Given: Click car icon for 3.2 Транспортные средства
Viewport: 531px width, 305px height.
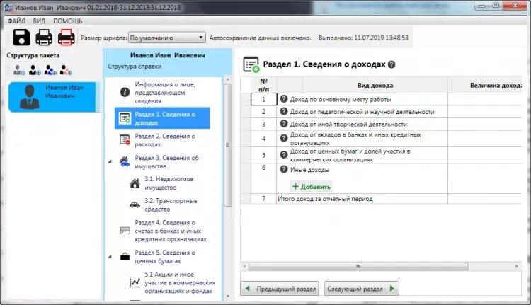Looking at the screenshot, I should point(135,205).
